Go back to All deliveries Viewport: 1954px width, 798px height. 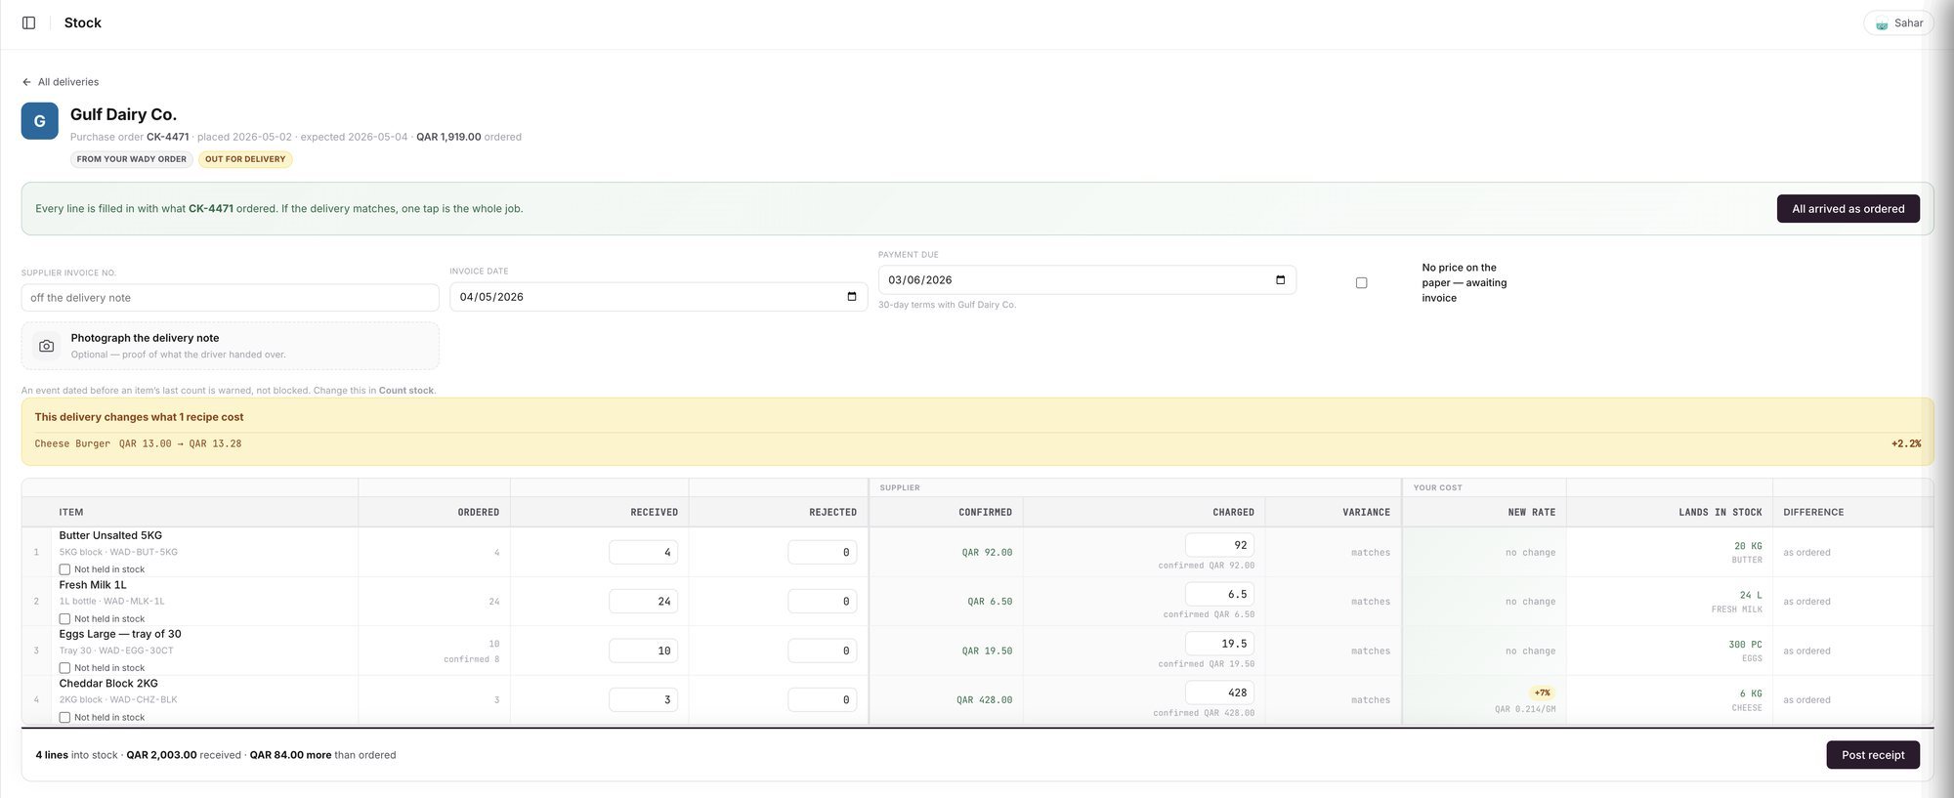coord(61,82)
